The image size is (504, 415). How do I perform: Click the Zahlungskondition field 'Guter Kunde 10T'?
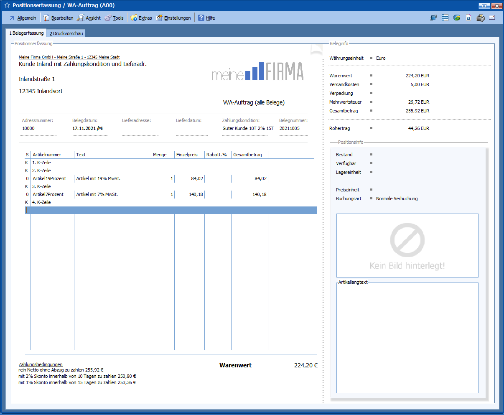click(x=247, y=129)
